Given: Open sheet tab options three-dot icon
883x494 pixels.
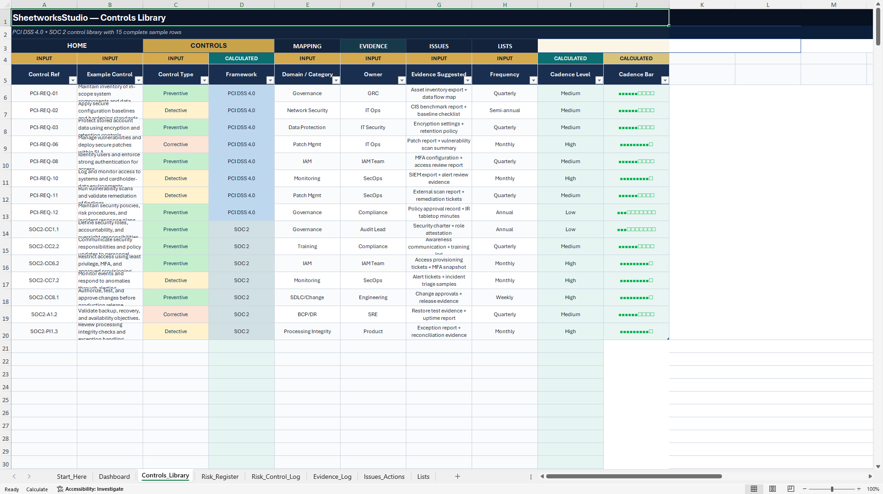Looking at the screenshot, I should (531, 477).
